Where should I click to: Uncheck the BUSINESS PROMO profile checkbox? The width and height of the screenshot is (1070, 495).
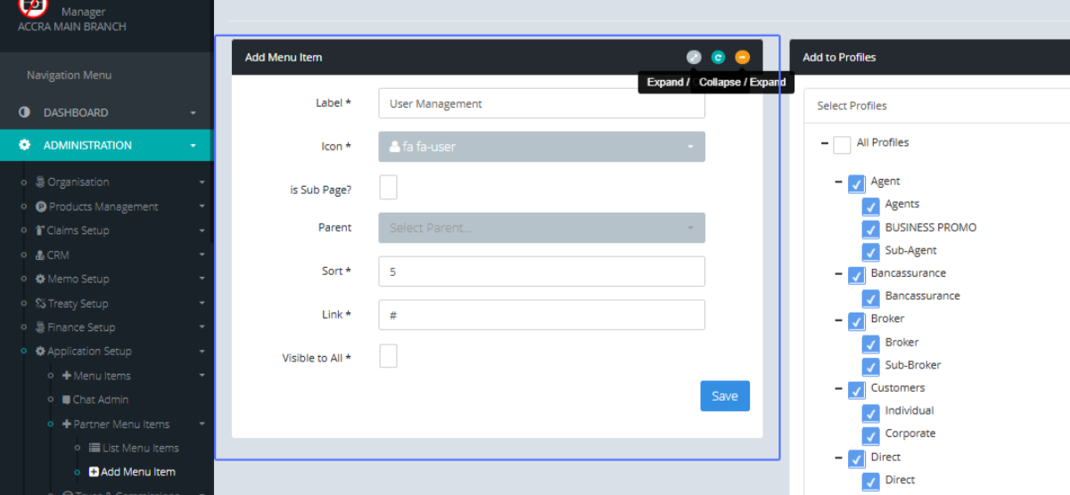[x=870, y=229]
